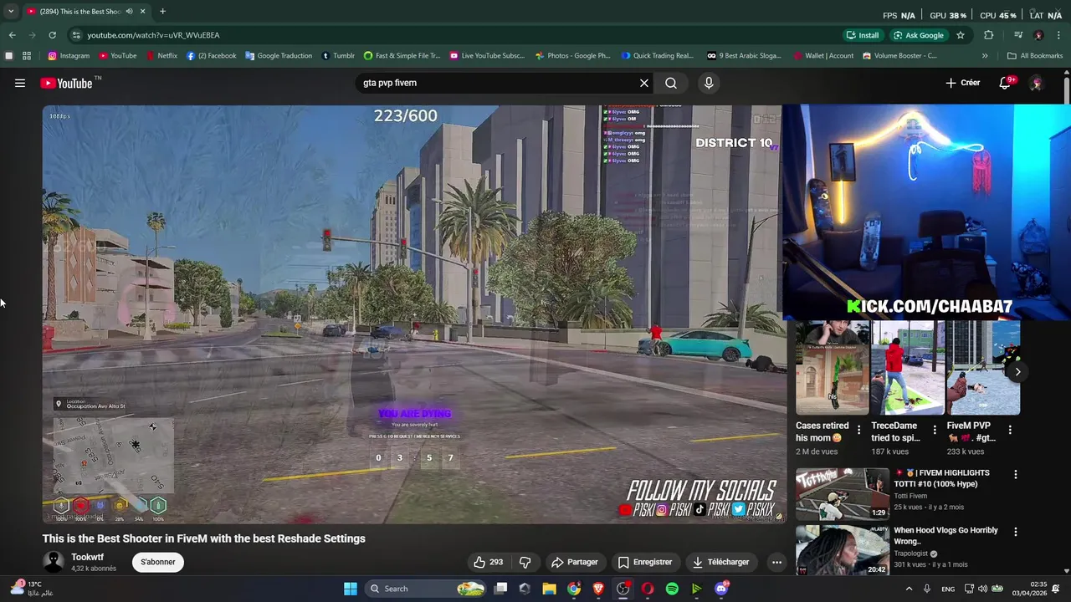This screenshot has height=602, width=1071.
Task: Open a new browser tab
Action: [162, 12]
